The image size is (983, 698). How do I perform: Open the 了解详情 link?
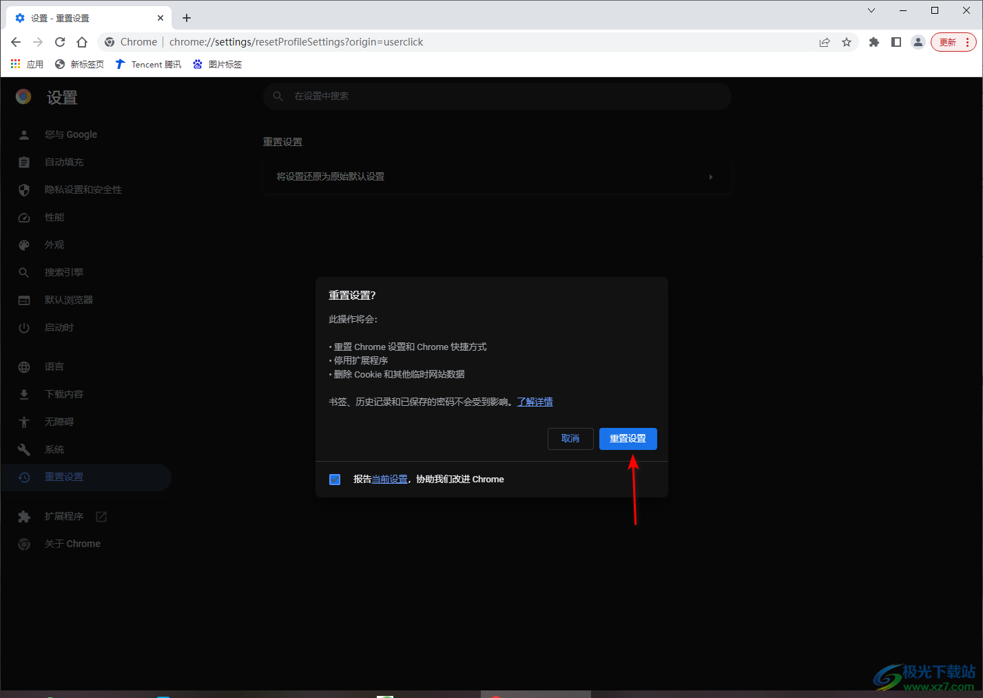[535, 402]
